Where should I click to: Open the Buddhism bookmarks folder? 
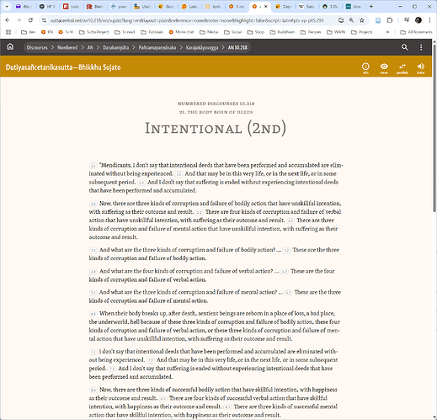pyautogui.click(x=282, y=32)
